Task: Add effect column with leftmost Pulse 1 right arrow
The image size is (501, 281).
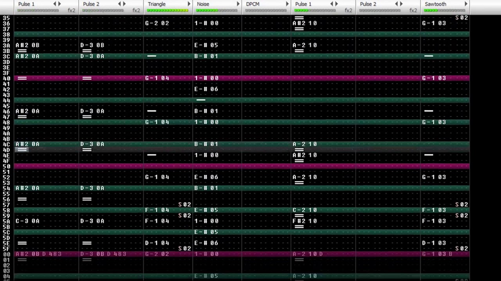Action: pyautogui.click(x=59, y=4)
